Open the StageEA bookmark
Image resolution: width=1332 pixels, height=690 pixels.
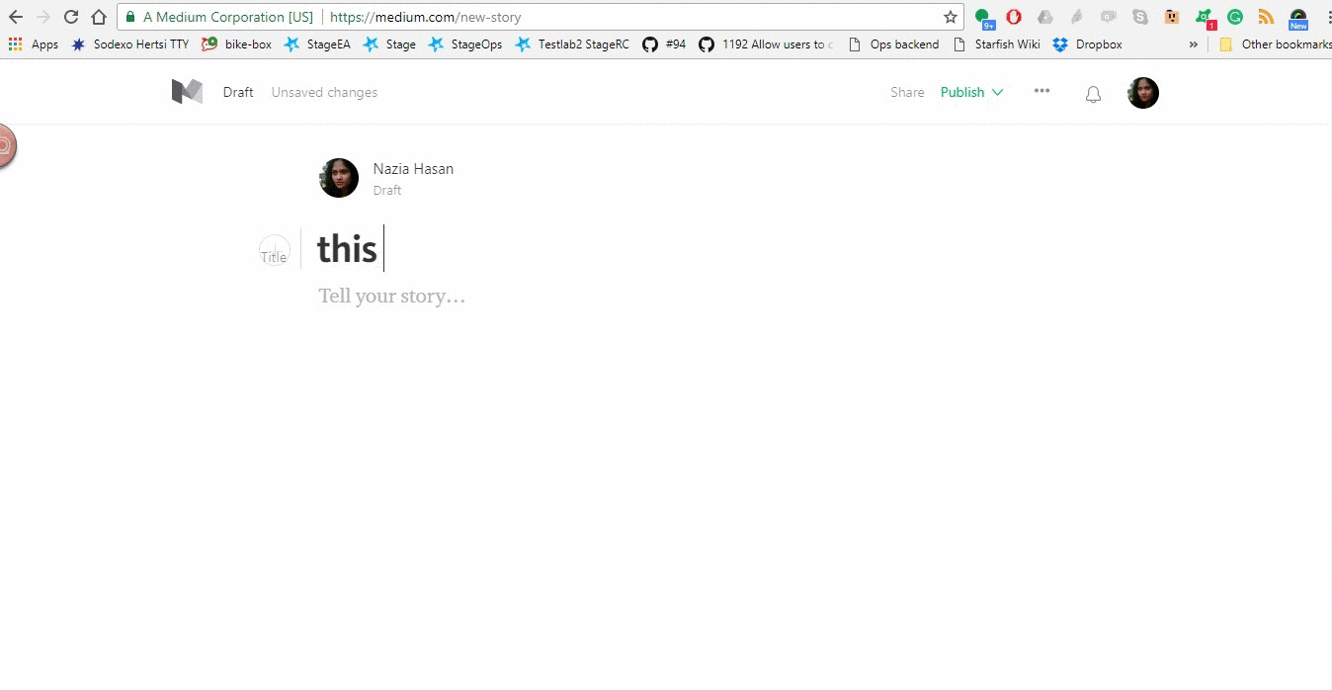click(316, 44)
